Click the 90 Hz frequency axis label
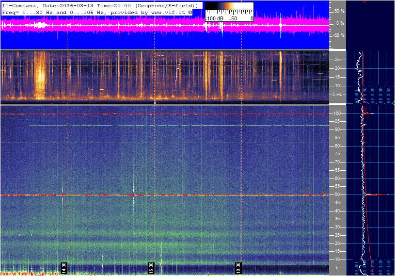This screenshot has height=276, width=395. click(338, 130)
